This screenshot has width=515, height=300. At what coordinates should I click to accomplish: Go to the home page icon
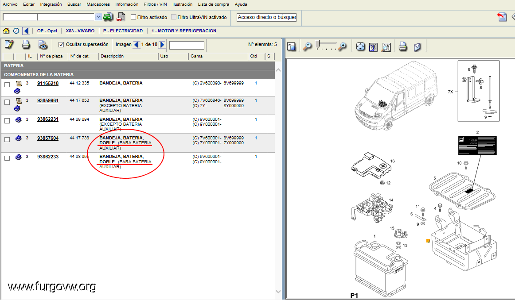tap(6, 31)
